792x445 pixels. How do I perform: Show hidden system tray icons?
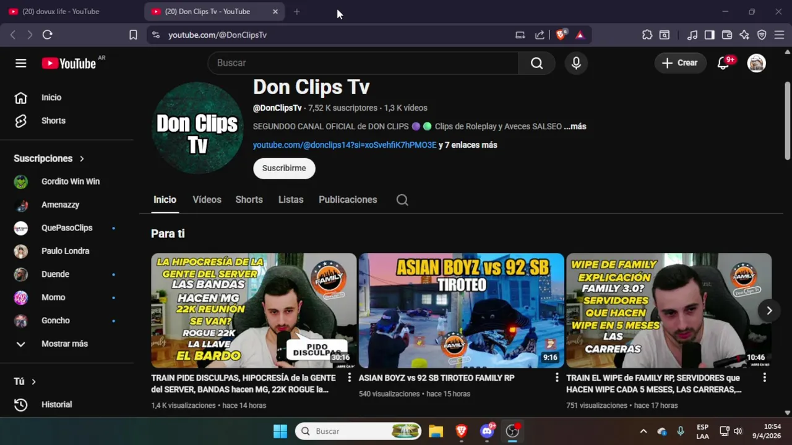click(643, 431)
